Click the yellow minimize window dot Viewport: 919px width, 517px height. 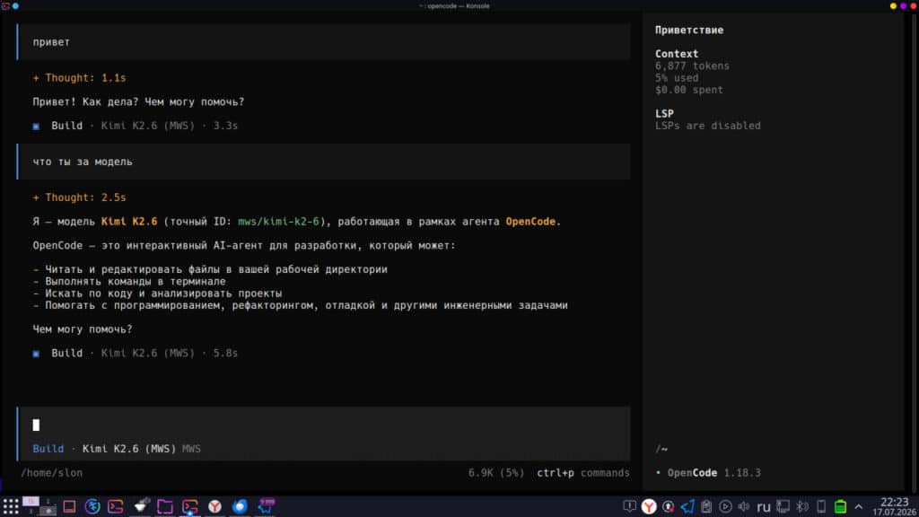(x=893, y=6)
